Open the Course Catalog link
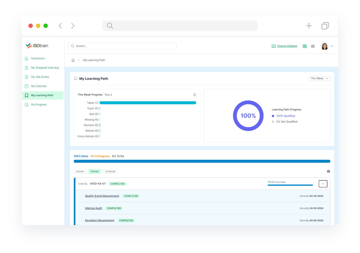 (287, 46)
